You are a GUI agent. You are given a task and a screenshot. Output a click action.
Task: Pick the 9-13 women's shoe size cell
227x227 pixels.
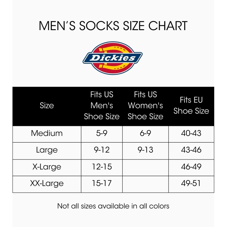coord(145,150)
